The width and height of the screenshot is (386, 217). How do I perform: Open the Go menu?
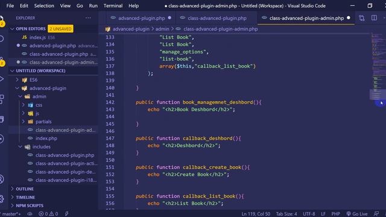pyautogui.click(x=80, y=5)
